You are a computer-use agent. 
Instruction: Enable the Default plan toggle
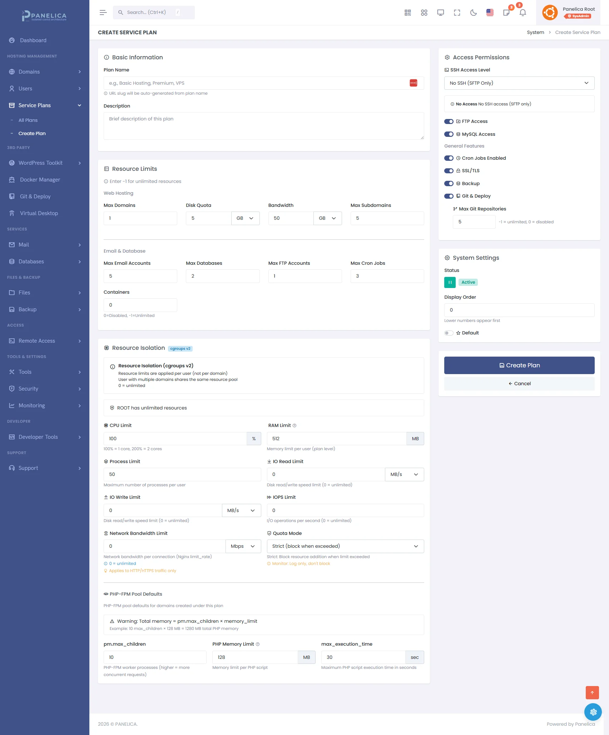[449, 333]
